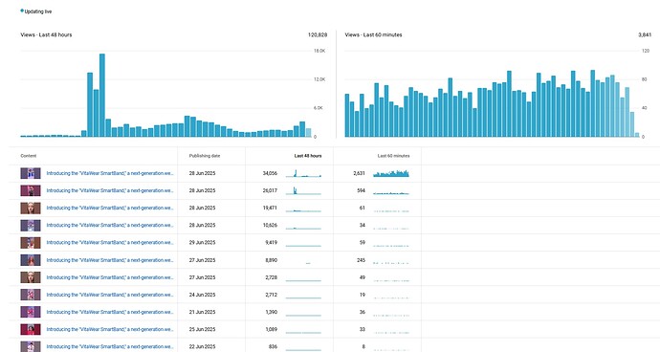The height and width of the screenshot is (352, 660).
Task: Open video thumbnail in the 19,471 views row
Action: (x=31, y=208)
